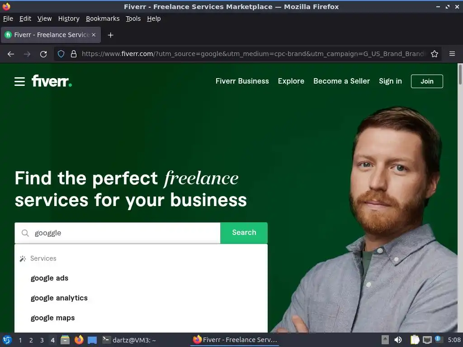Select the dartz@VM3 terminal taskbar entry
The image size is (463, 347).
click(129, 340)
